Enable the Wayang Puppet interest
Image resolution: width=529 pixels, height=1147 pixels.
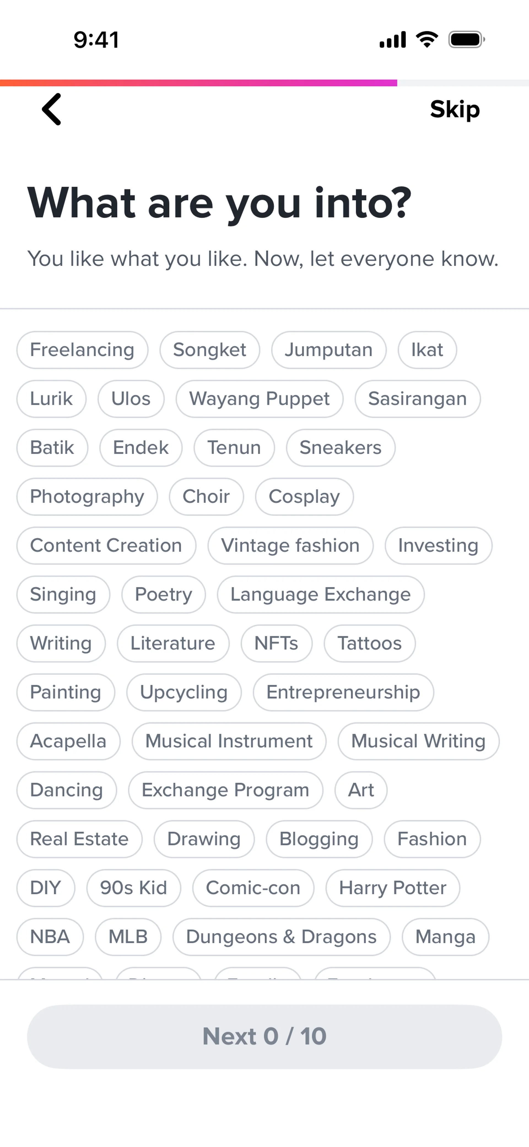[260, 399]
